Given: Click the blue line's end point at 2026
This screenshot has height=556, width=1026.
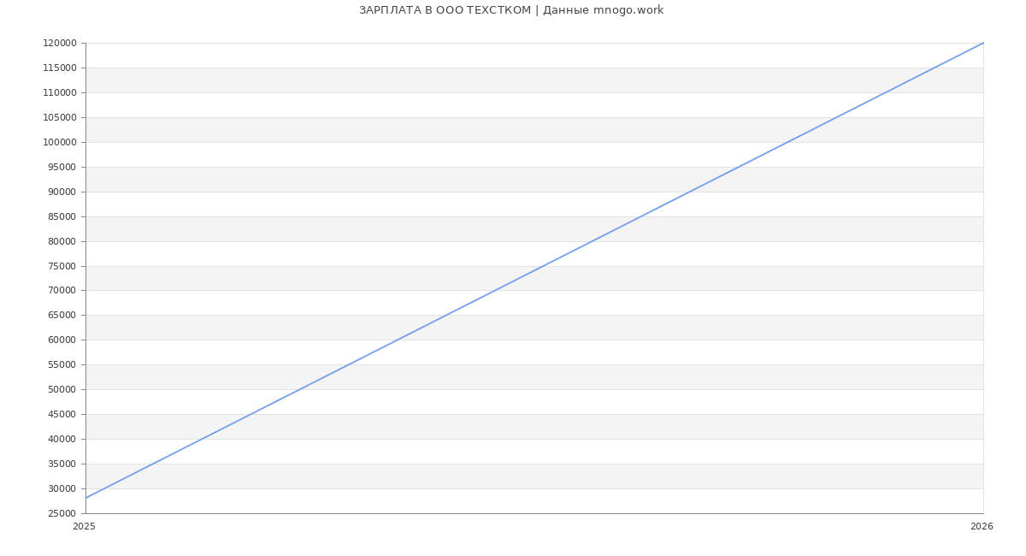Looking at the screenshot, I should [982, 44].
